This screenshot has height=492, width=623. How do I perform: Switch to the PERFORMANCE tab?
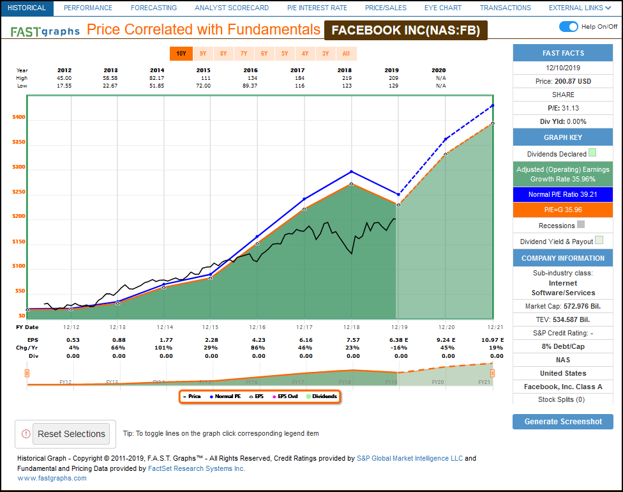click(x=88, y=8)
